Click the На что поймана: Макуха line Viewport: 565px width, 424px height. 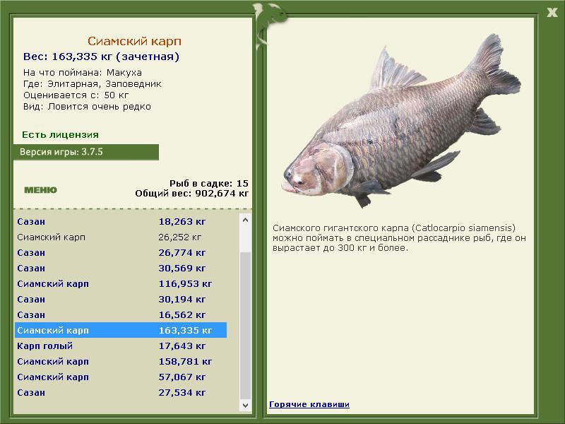pyautogui.click(x=83, y=73)
